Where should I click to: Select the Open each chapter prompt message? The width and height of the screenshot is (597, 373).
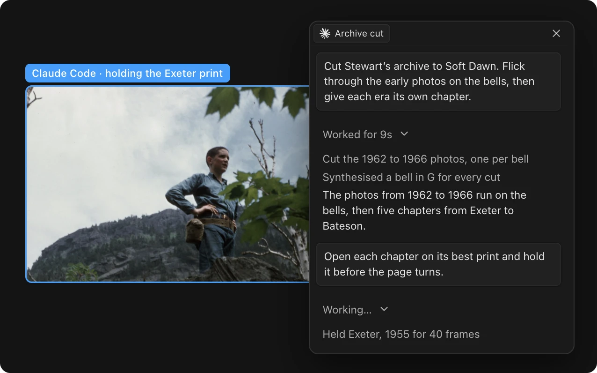click(x=438, y=264)
